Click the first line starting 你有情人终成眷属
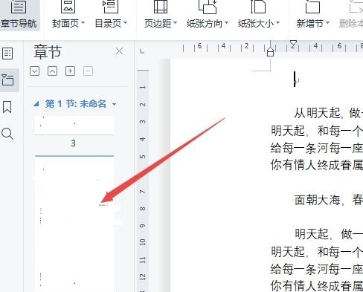363x292 pixels. coord(317,165)
